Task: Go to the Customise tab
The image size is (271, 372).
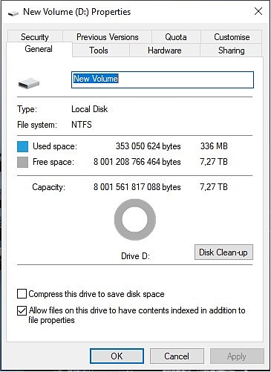Action: click(x=232, y=37)
